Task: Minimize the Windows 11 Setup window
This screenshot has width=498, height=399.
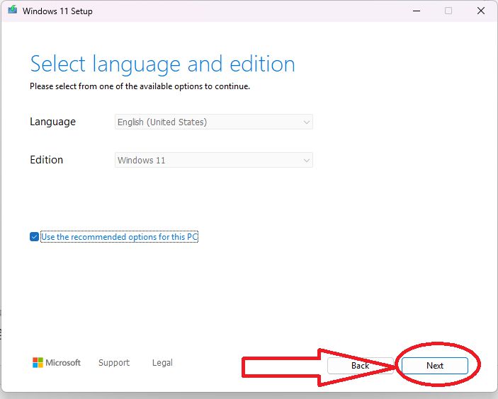Action: point(414,11)
